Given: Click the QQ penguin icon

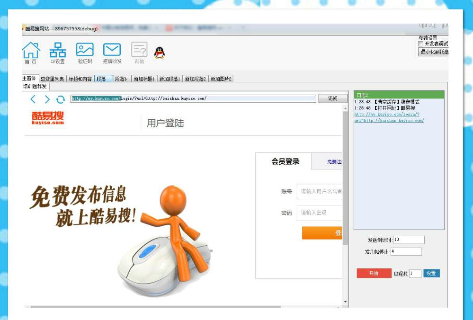Looking at the screenshot, I should click(159, 53).
